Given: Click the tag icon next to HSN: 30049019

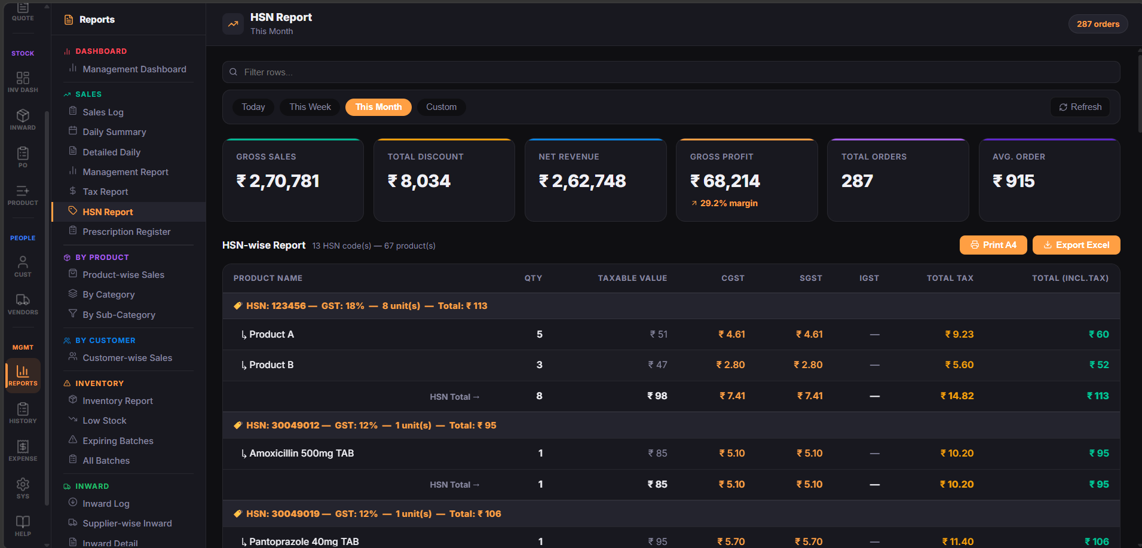Looking at the screenshot, I should (x=238, y=514).
